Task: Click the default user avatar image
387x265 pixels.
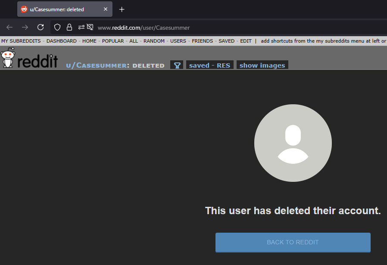Action: pyautogui.click(x=293, y=143)
